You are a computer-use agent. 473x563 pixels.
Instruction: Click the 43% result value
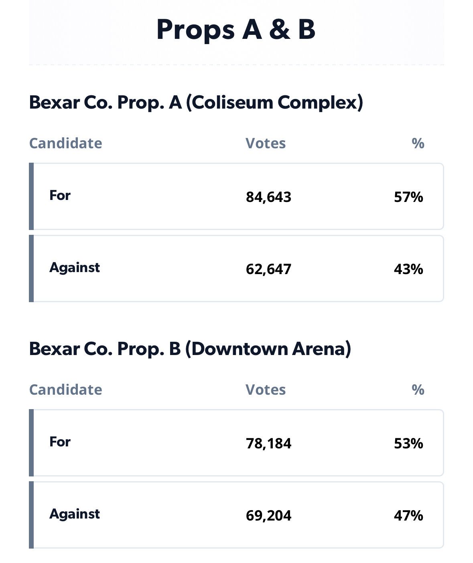[x=408, y=269]
